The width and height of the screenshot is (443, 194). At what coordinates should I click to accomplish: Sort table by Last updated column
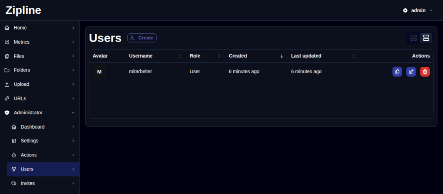pyautogui.click(x=353, y=56)
